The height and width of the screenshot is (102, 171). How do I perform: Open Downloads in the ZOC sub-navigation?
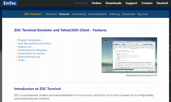click(x=129, y=14)
